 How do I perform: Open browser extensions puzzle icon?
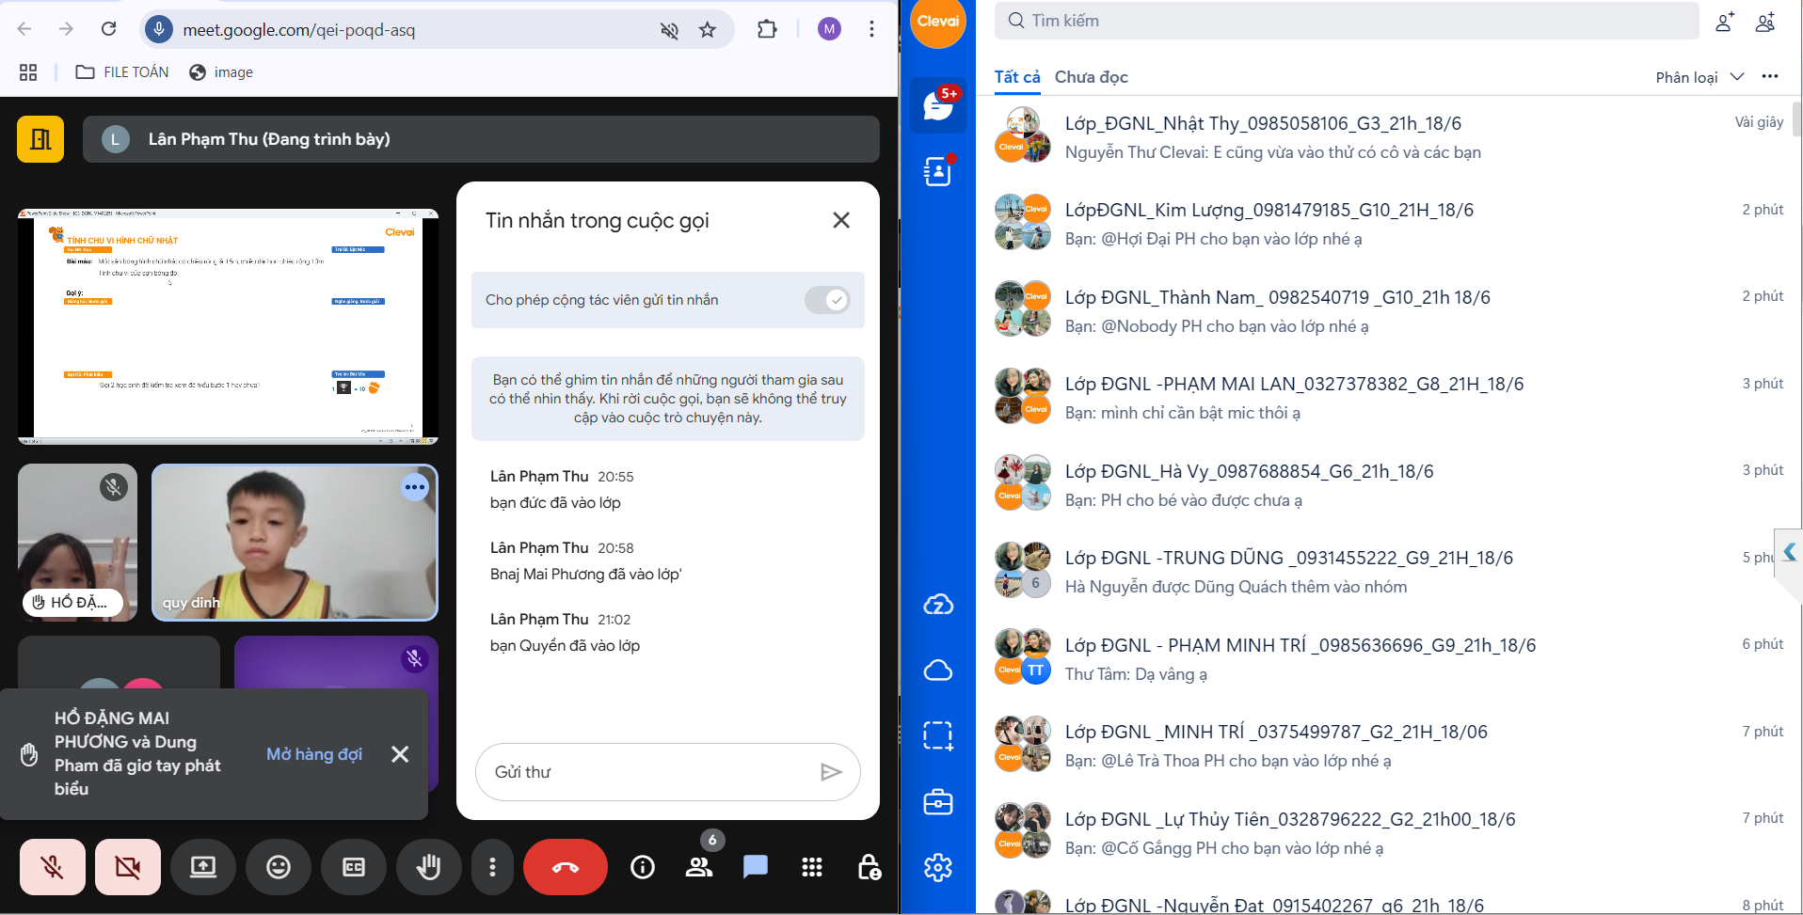[767, 29]
